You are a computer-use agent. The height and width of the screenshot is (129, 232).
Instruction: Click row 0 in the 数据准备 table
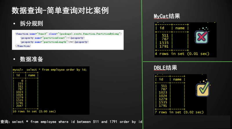click(x=26, y=81)
